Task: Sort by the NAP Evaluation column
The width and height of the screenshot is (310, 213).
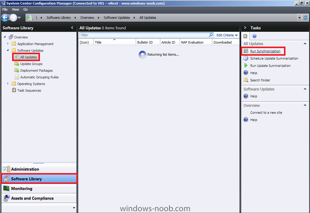Action: point(196,42)
